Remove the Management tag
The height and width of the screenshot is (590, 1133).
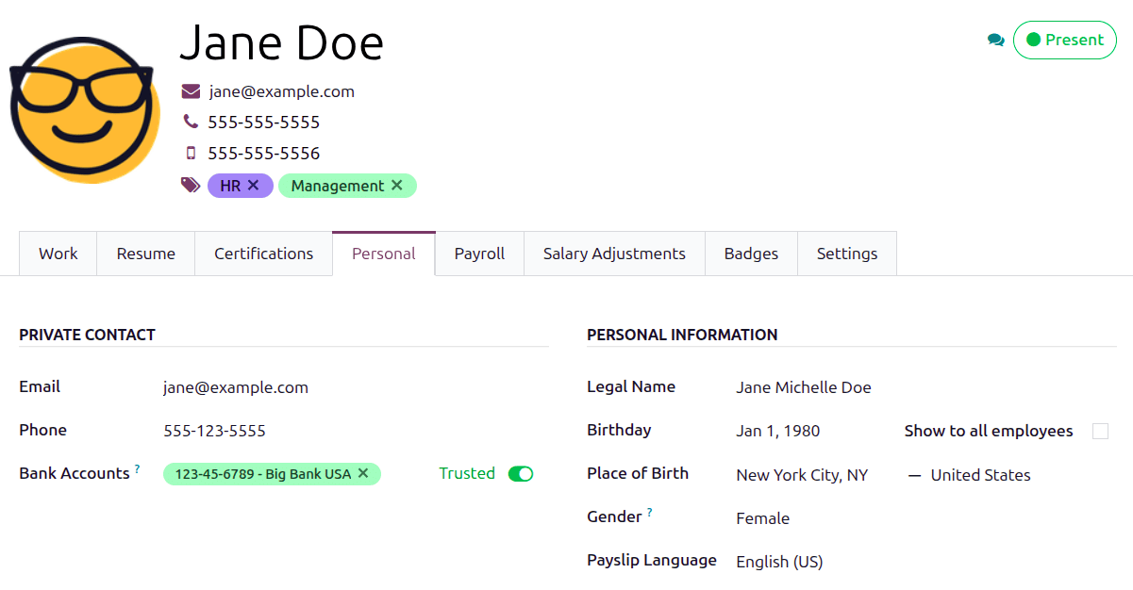[396, 186]
